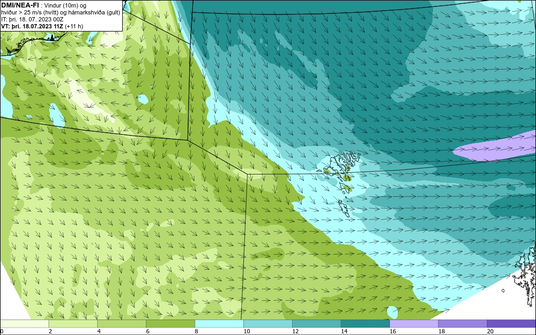The image size is (536, 335).
Task: Click the legend tick label '6'
Action: click(x=148, y=331)
